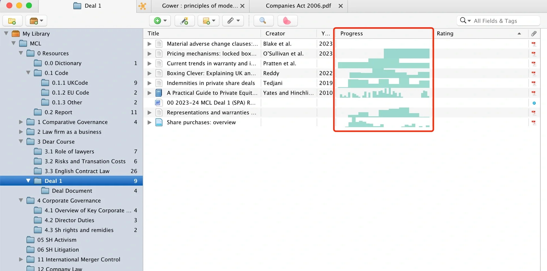547x271 pixels.
Task: Click the blue dot on the 00 2023-24 MCL Deal row
Action: click(x=534, y=103)
